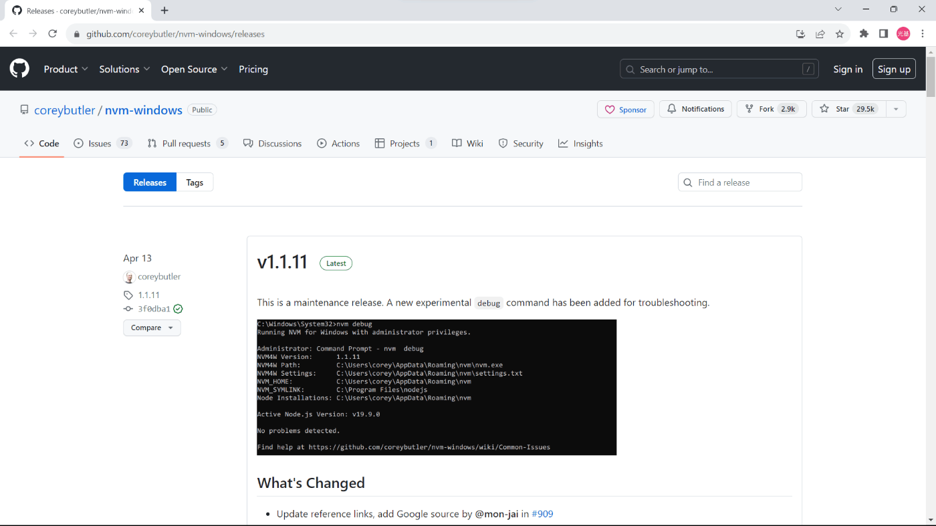Click the commit icon next to 3f0dba1

(x=128, y=309)
